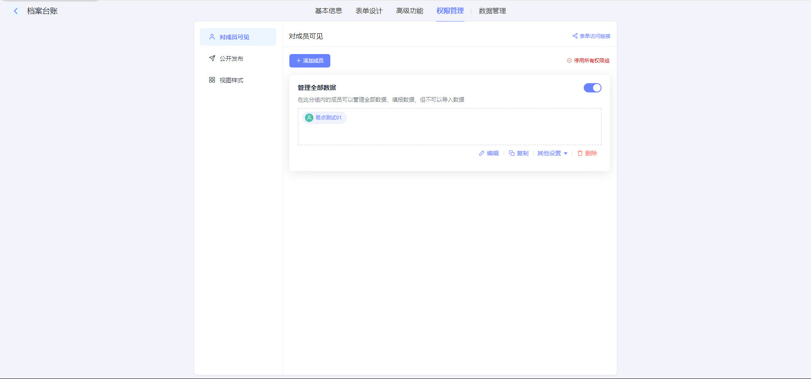The height and width of the screenshot is (379, 811).
Task: Click the trash 删除 icon
Action: click(580, 153)
